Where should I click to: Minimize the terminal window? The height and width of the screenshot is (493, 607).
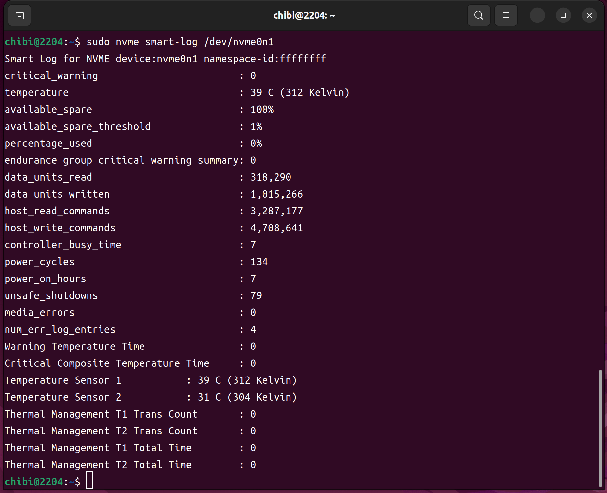tap(537, 15)
